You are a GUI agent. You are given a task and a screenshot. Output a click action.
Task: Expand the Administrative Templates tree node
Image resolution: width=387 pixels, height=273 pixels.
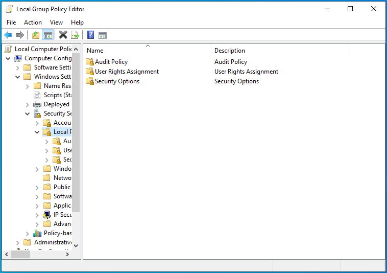[18, 242]
